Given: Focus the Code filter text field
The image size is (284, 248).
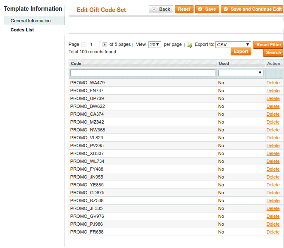Looking at the screenshot, I should [x=143, y=73].
